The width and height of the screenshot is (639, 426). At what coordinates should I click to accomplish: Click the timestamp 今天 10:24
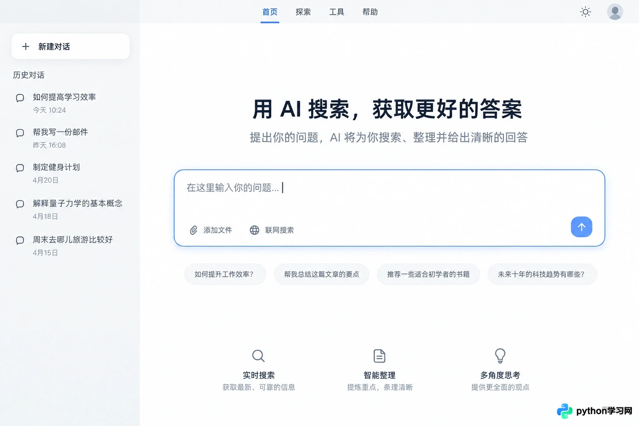49,110
